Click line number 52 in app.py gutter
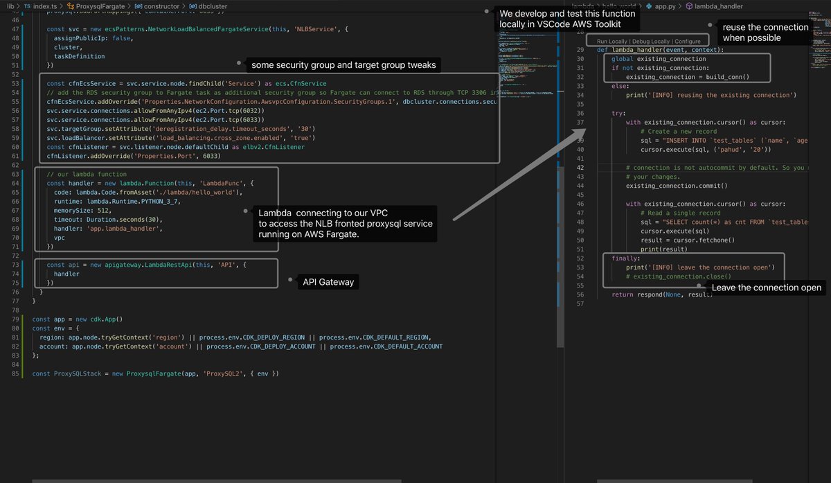This screenshot has width=831, height=483. pos(580,258)
